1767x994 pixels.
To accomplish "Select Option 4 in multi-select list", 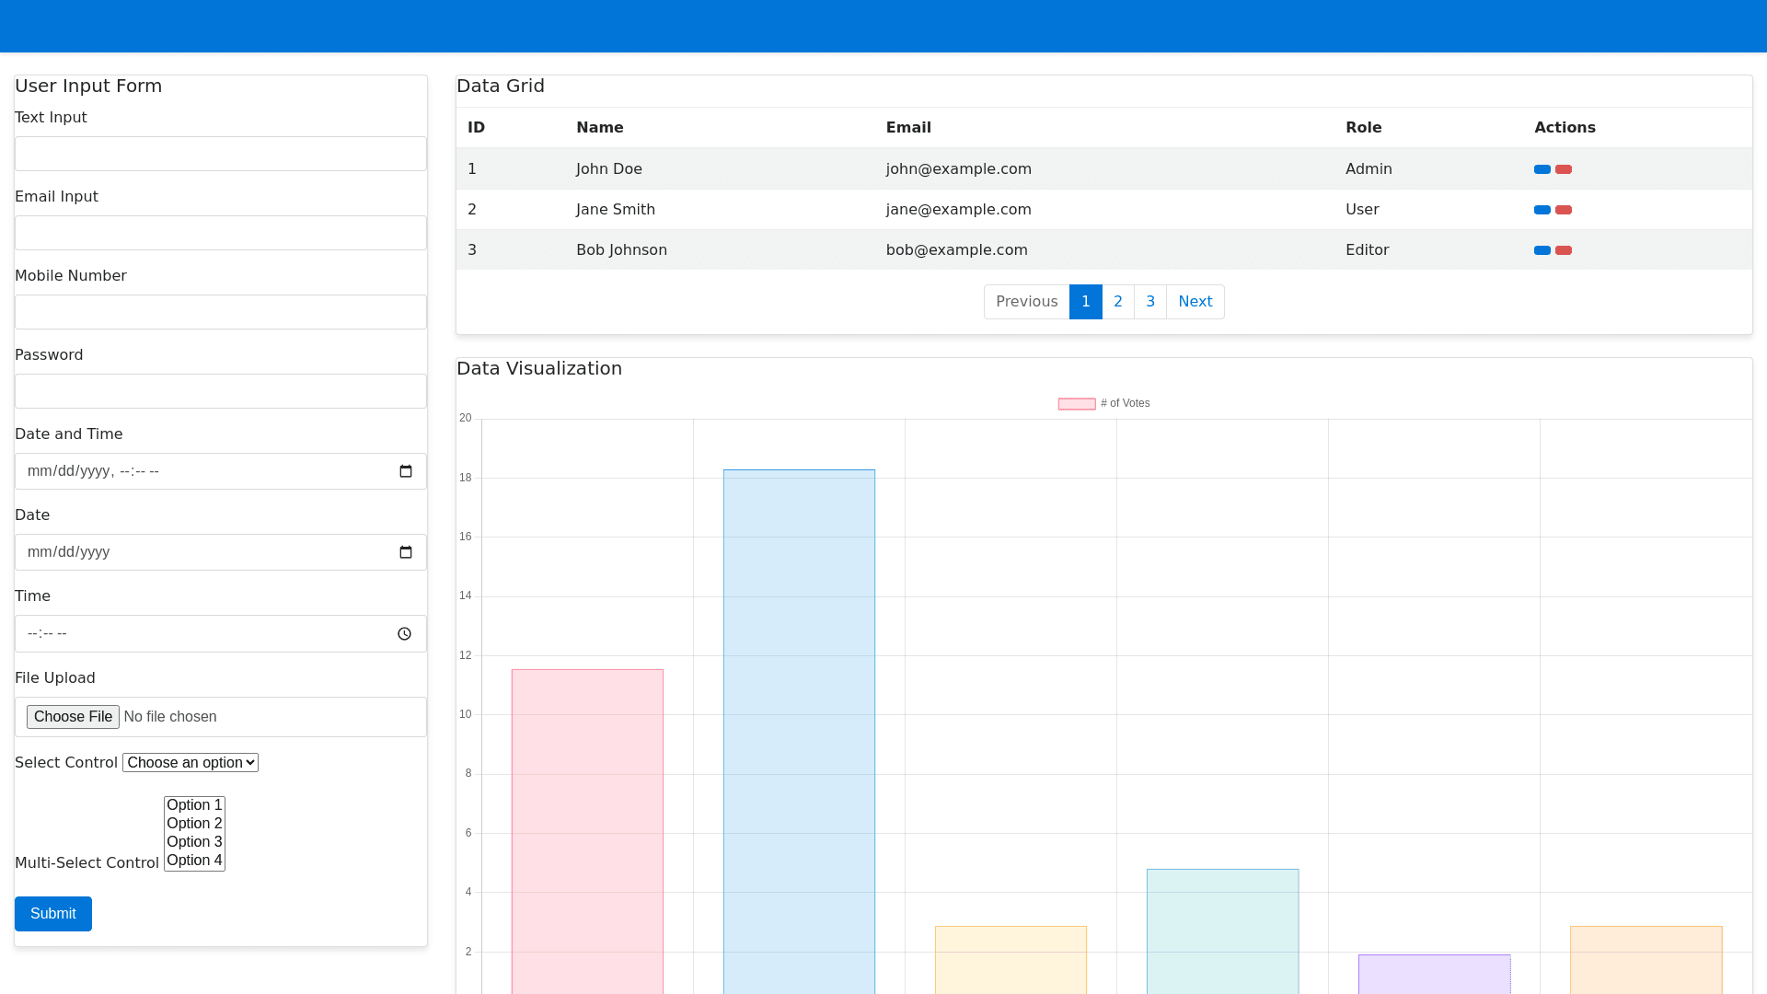I will [x=194, y=861].
